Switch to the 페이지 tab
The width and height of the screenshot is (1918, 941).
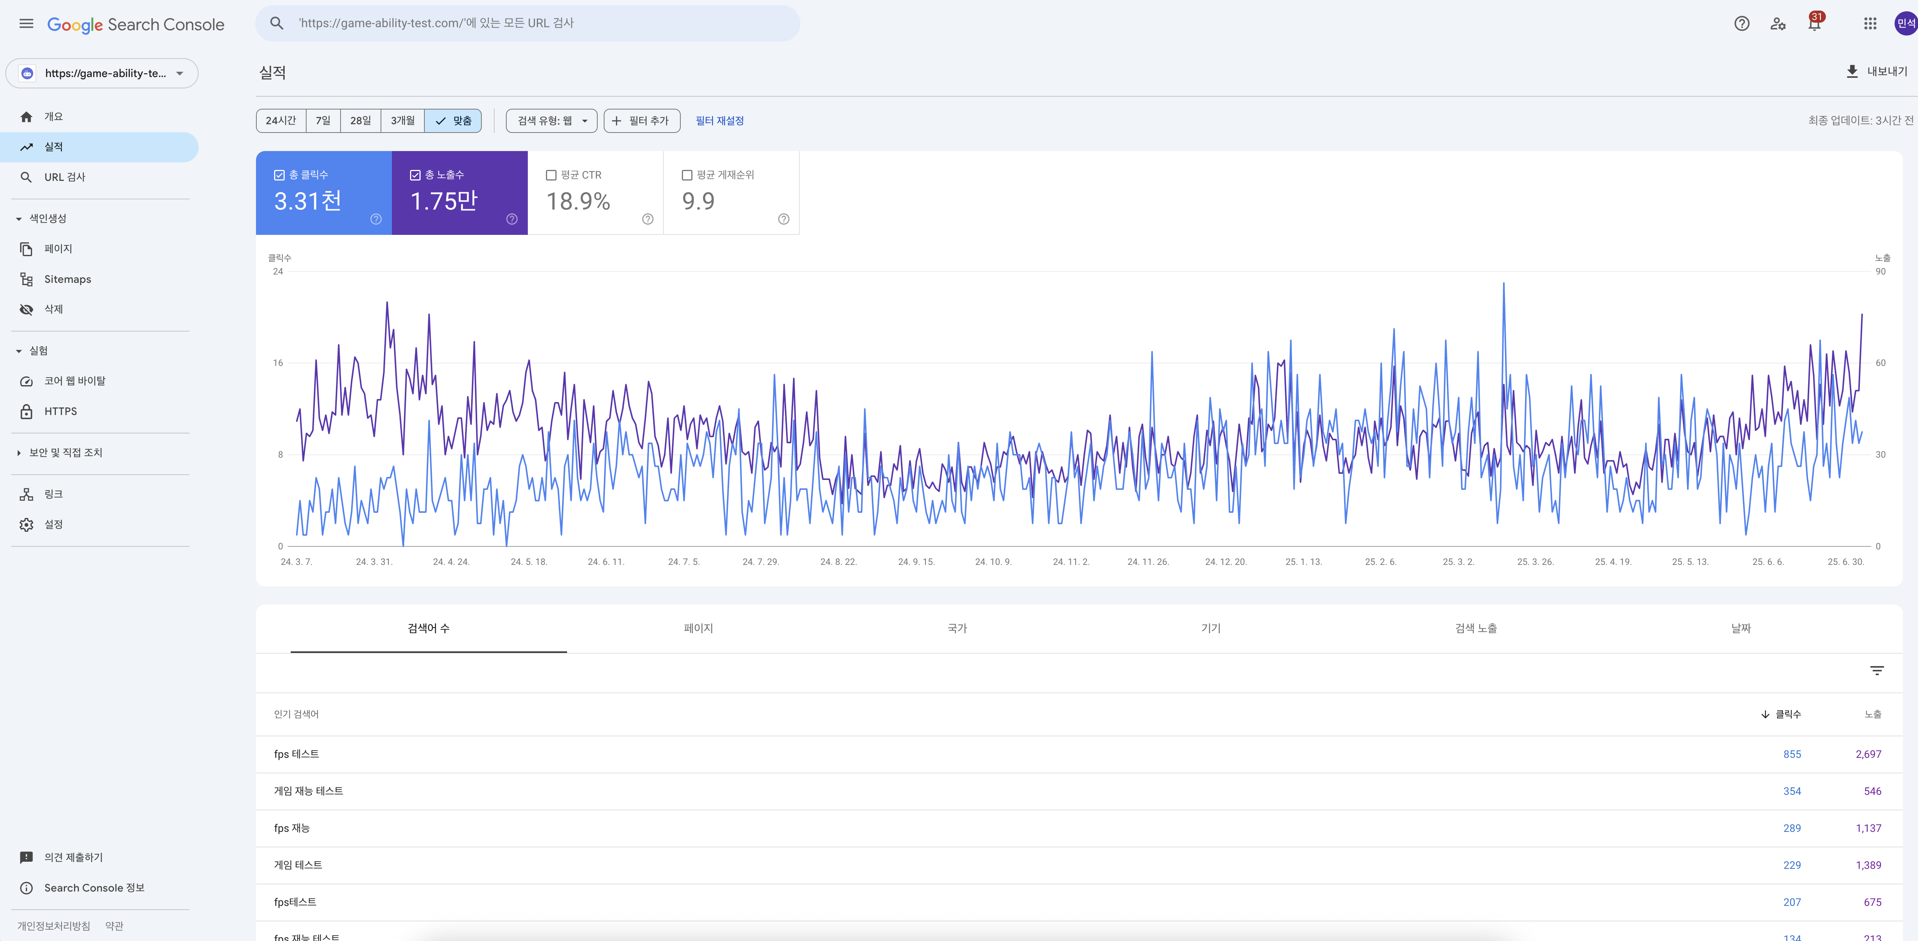tap(698, 628)
